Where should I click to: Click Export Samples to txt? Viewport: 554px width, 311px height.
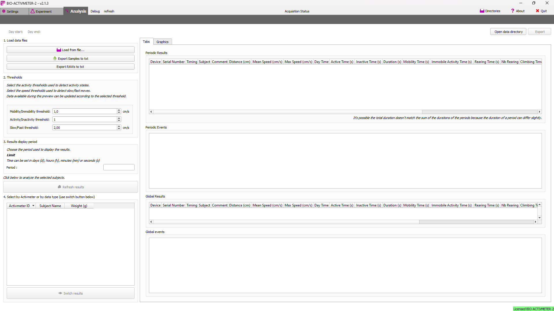[70, 59]
